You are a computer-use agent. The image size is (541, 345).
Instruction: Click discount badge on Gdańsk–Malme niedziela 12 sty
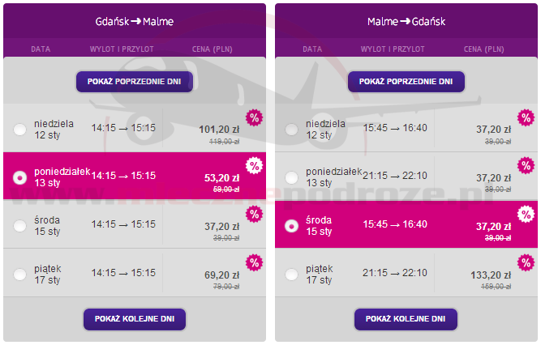pyautogui.click(x=254, y=118)
